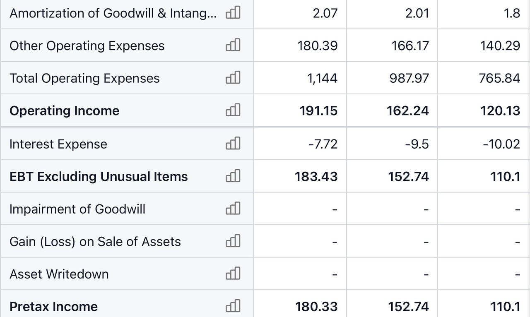Select the Interest Expense value -10.02
This screenshot has height=317, width=530.
coord(501,144)
